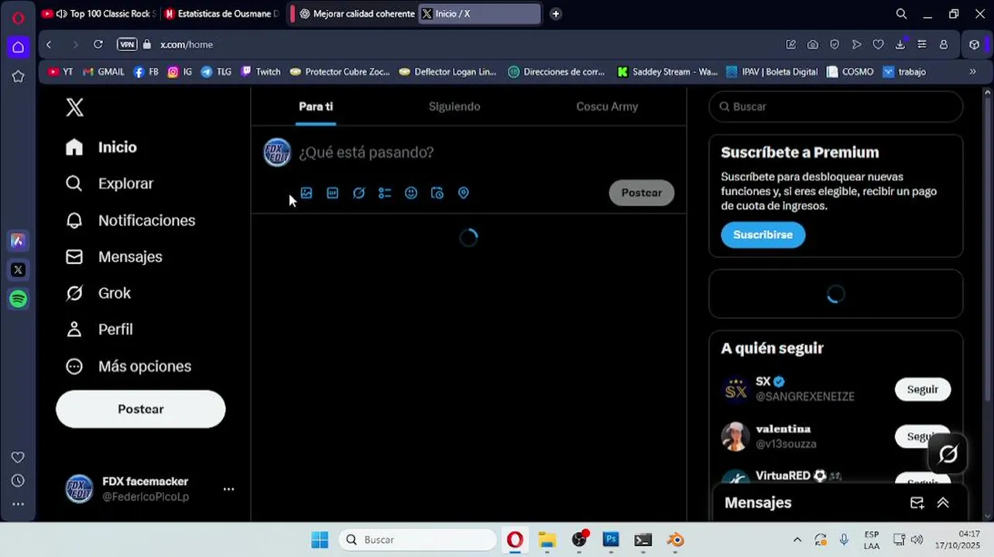Open Blender from the taskbar

click(676, 540)
